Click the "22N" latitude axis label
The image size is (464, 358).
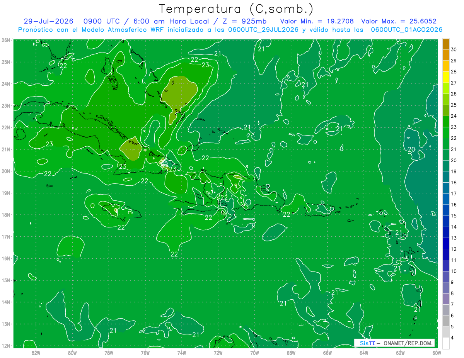(x=6, y=127)
